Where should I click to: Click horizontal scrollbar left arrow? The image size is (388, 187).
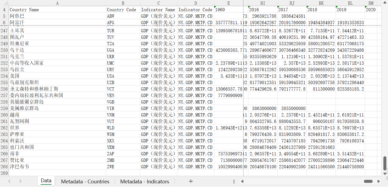242,181
